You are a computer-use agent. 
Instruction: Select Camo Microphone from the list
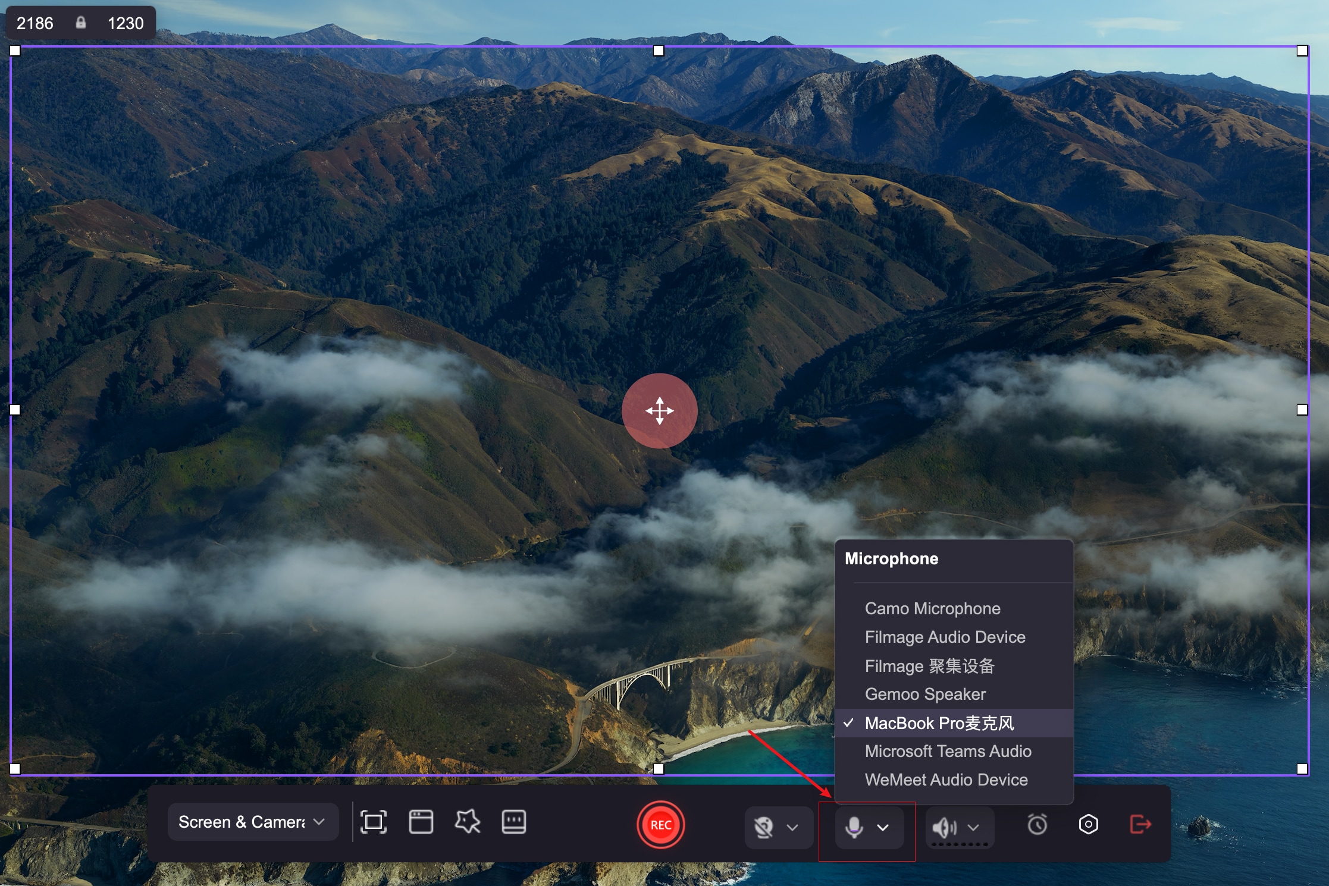click(x=932, y=608)
